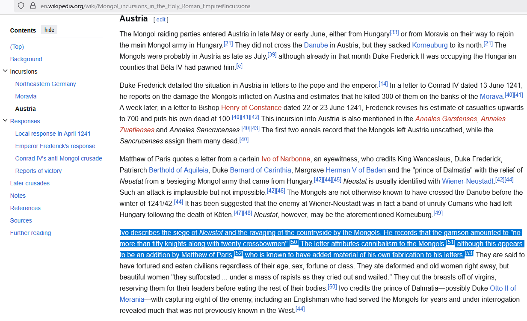Open Later crusades in Contents
The height and width of the screenshot is (321, 527).
(x=30, y=183)
